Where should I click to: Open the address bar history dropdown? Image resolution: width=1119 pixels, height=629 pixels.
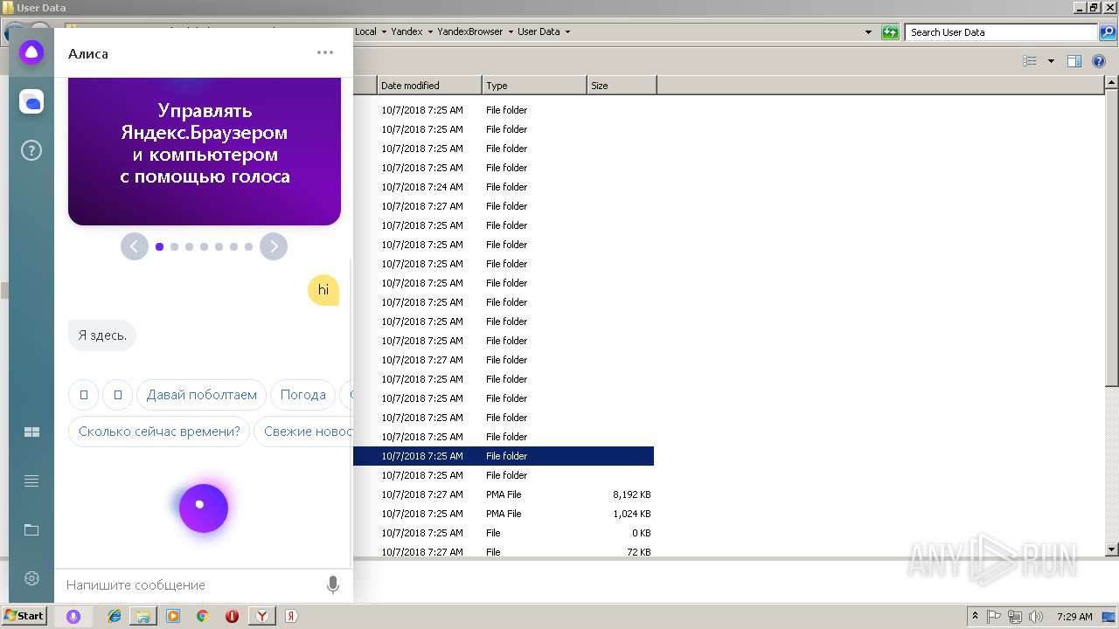(868, 32)
